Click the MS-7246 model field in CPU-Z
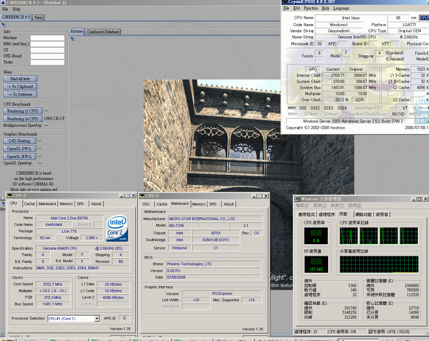Image resolution: width=429 pixels, height=341 pixels. tap(198, 226)
